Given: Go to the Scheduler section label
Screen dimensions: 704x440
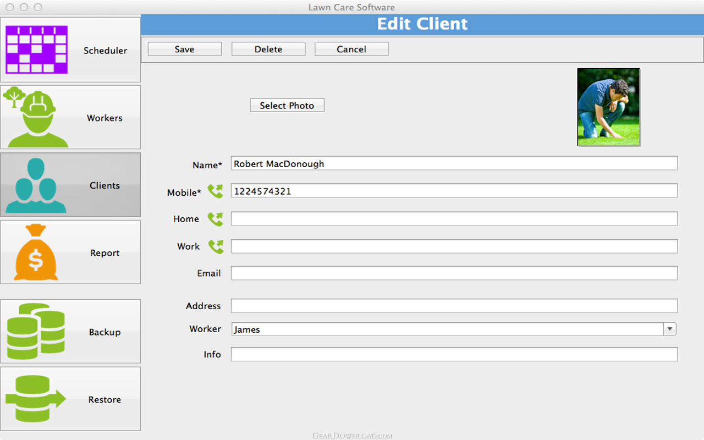Looking at the screenshot, I should [x=105, y=51].
